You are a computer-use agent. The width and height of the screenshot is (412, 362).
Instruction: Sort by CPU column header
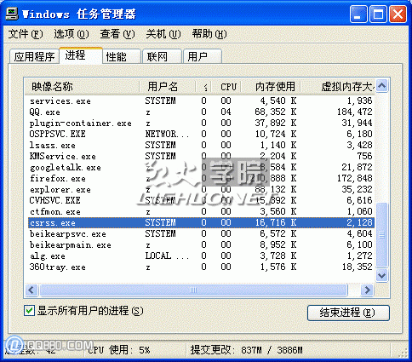click(227, 87)
